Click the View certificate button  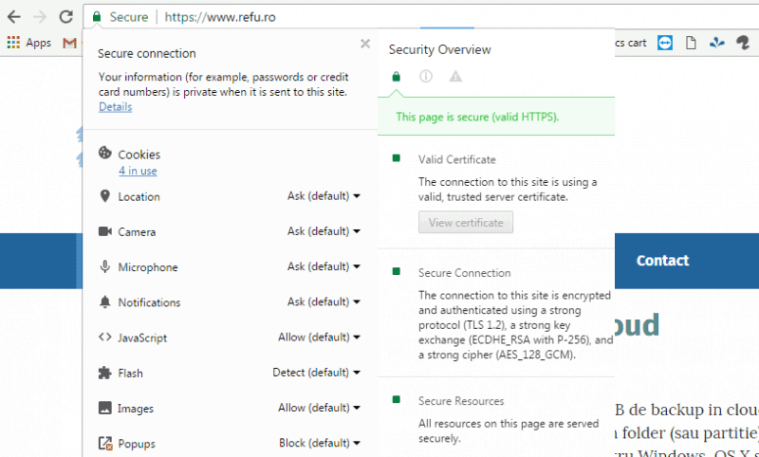(466, 223)
